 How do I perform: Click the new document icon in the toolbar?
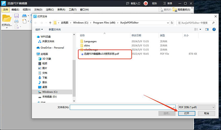click(x=24, y=21)
